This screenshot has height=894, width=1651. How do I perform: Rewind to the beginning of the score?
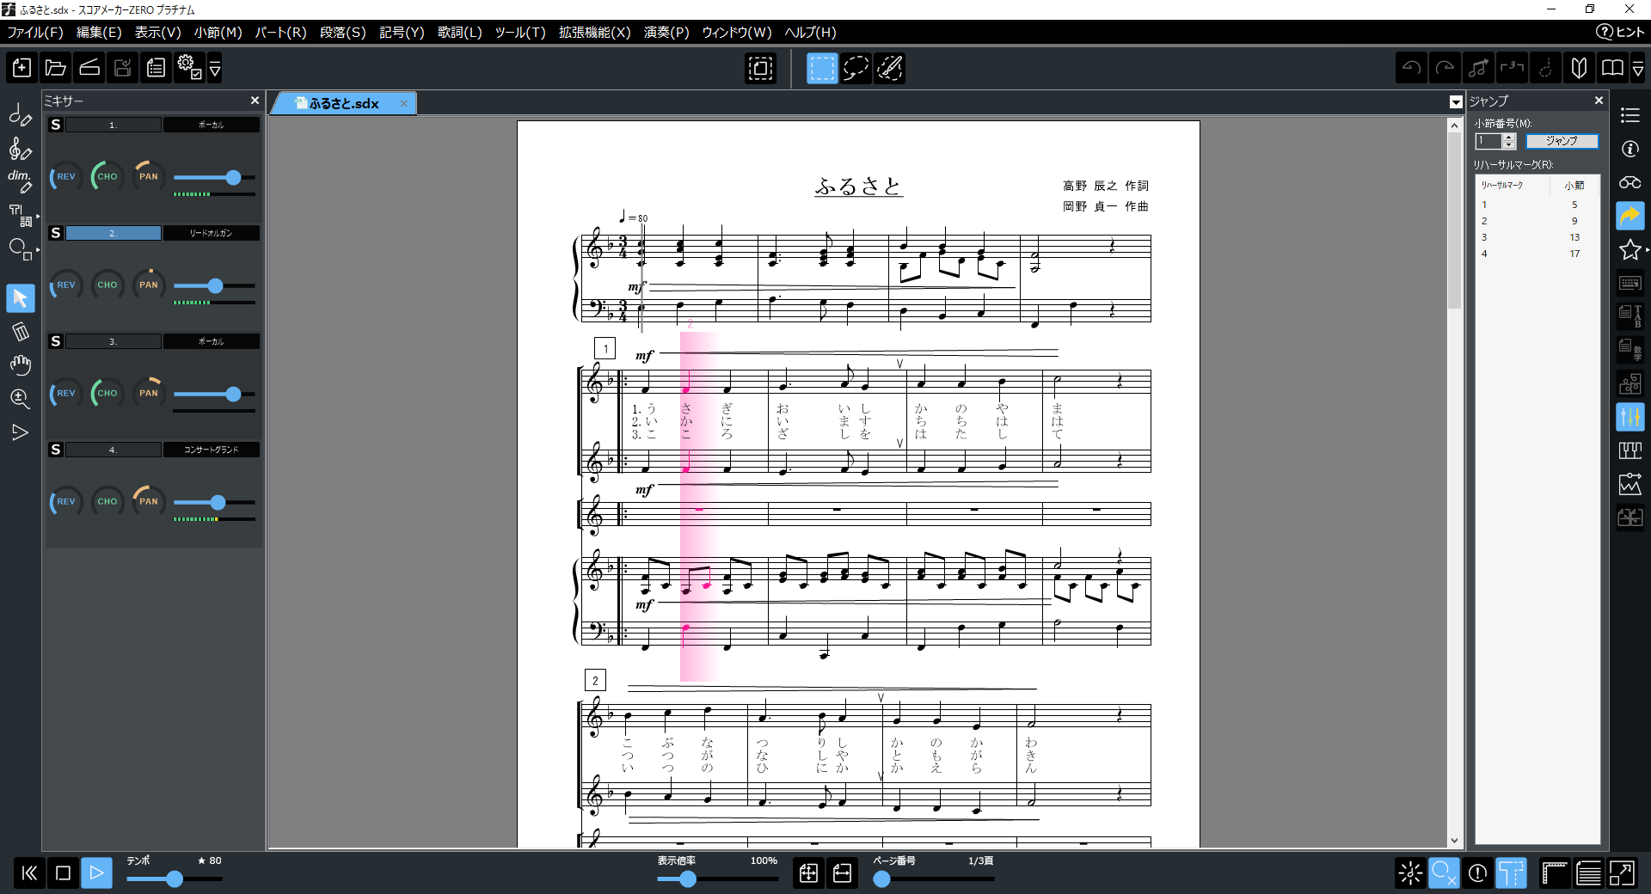tap(29, 873)
